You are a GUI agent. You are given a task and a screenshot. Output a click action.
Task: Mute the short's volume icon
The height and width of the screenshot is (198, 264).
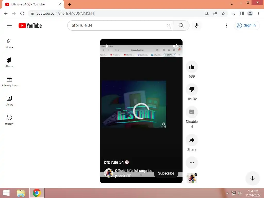coord(175,46)
